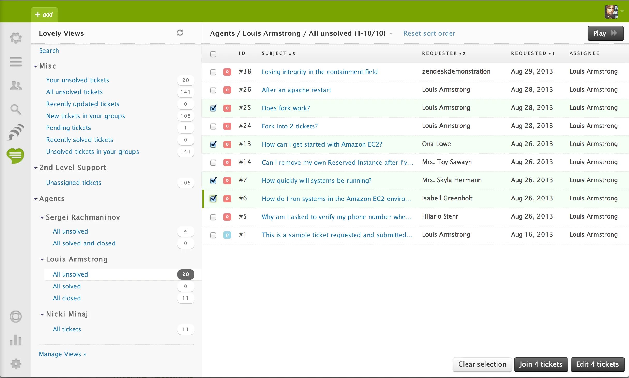
Task: Toggle checkbox for ticket #7
Action: tap(213, 180)
